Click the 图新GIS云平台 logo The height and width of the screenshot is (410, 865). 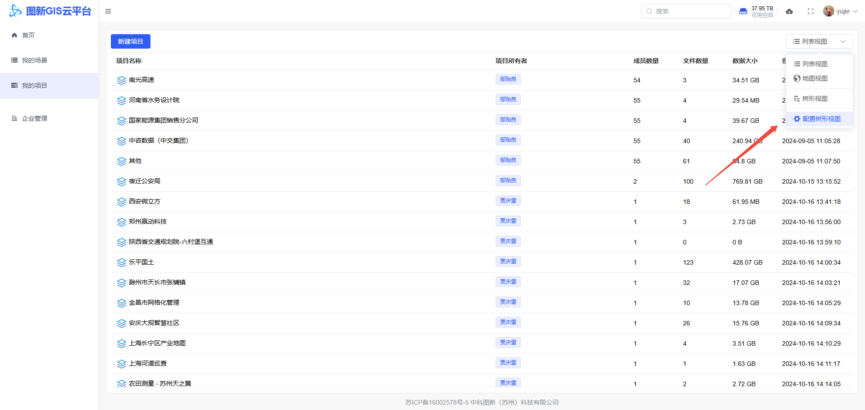[x=50, y=11]
